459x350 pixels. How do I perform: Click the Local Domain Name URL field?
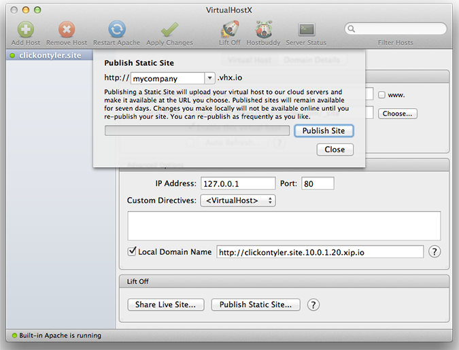(x=320, y=252)
